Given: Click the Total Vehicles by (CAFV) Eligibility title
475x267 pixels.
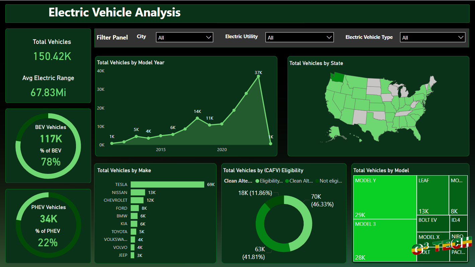Looking at the screenshot, I should [x=263, y=171].
